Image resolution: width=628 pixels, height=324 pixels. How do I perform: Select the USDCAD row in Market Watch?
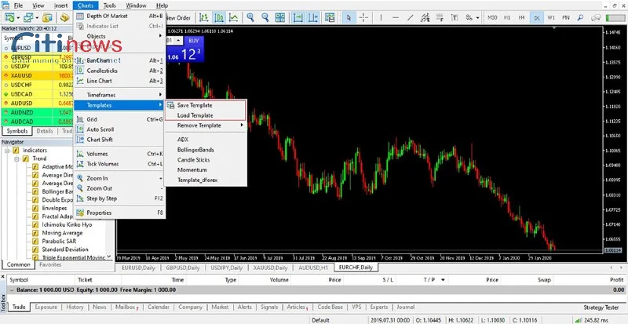(x=37, y=94)
